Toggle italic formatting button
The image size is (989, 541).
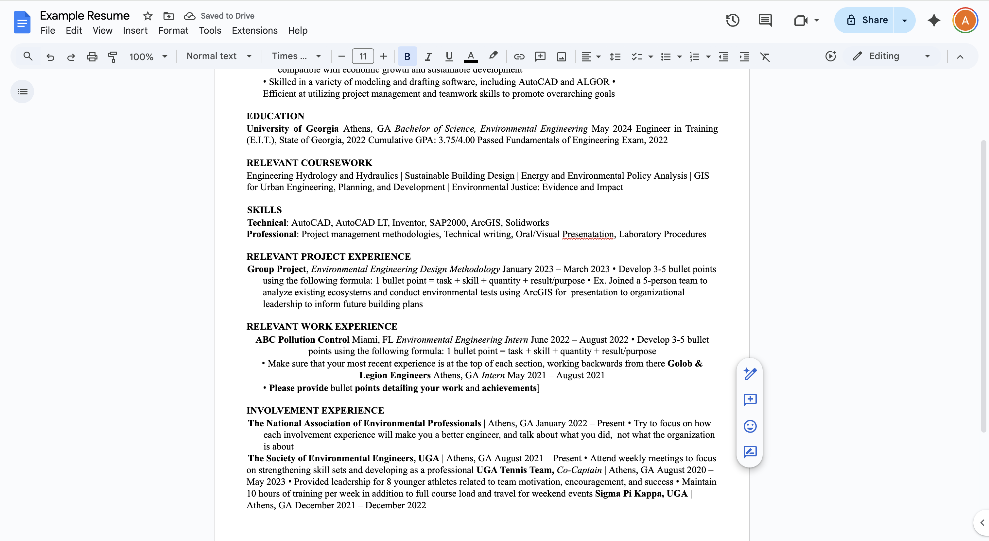pos(428,57)
